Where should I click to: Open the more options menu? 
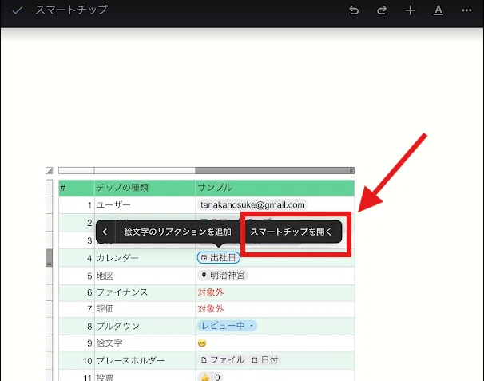tap(466, 10)
